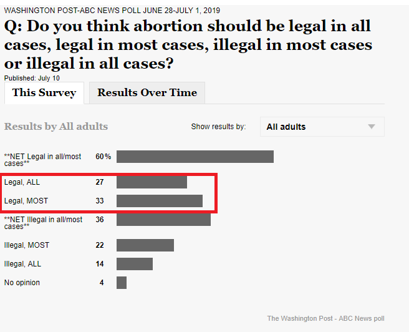Click the NET Illegal 36 bar
This screenshot has width=409, height=332.
tap(163, 220)
